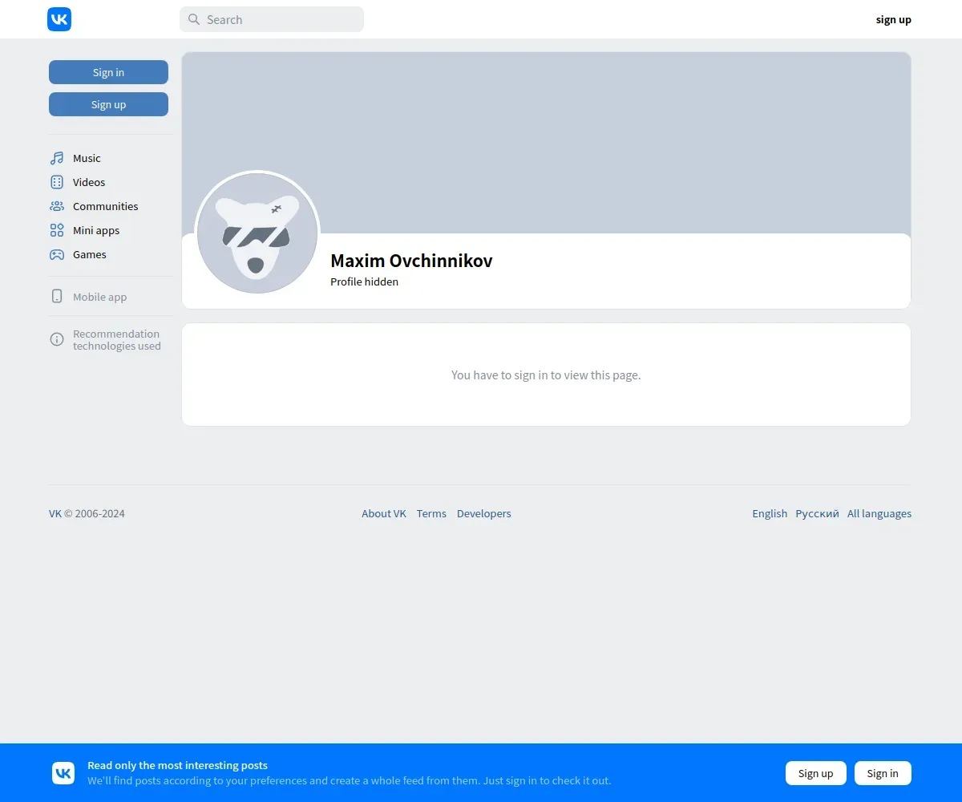Image resolution: width=962 pixels, height=802 pixels.
Task: Click the header sign up link
Action: (893, 19)
